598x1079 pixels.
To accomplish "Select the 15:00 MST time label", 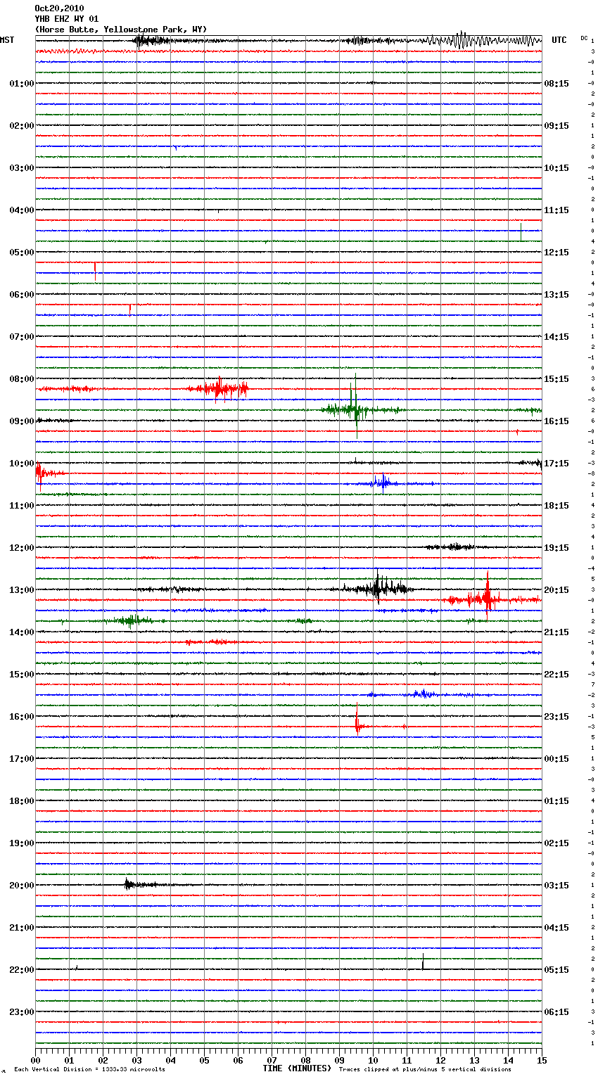I will point(22,675).
